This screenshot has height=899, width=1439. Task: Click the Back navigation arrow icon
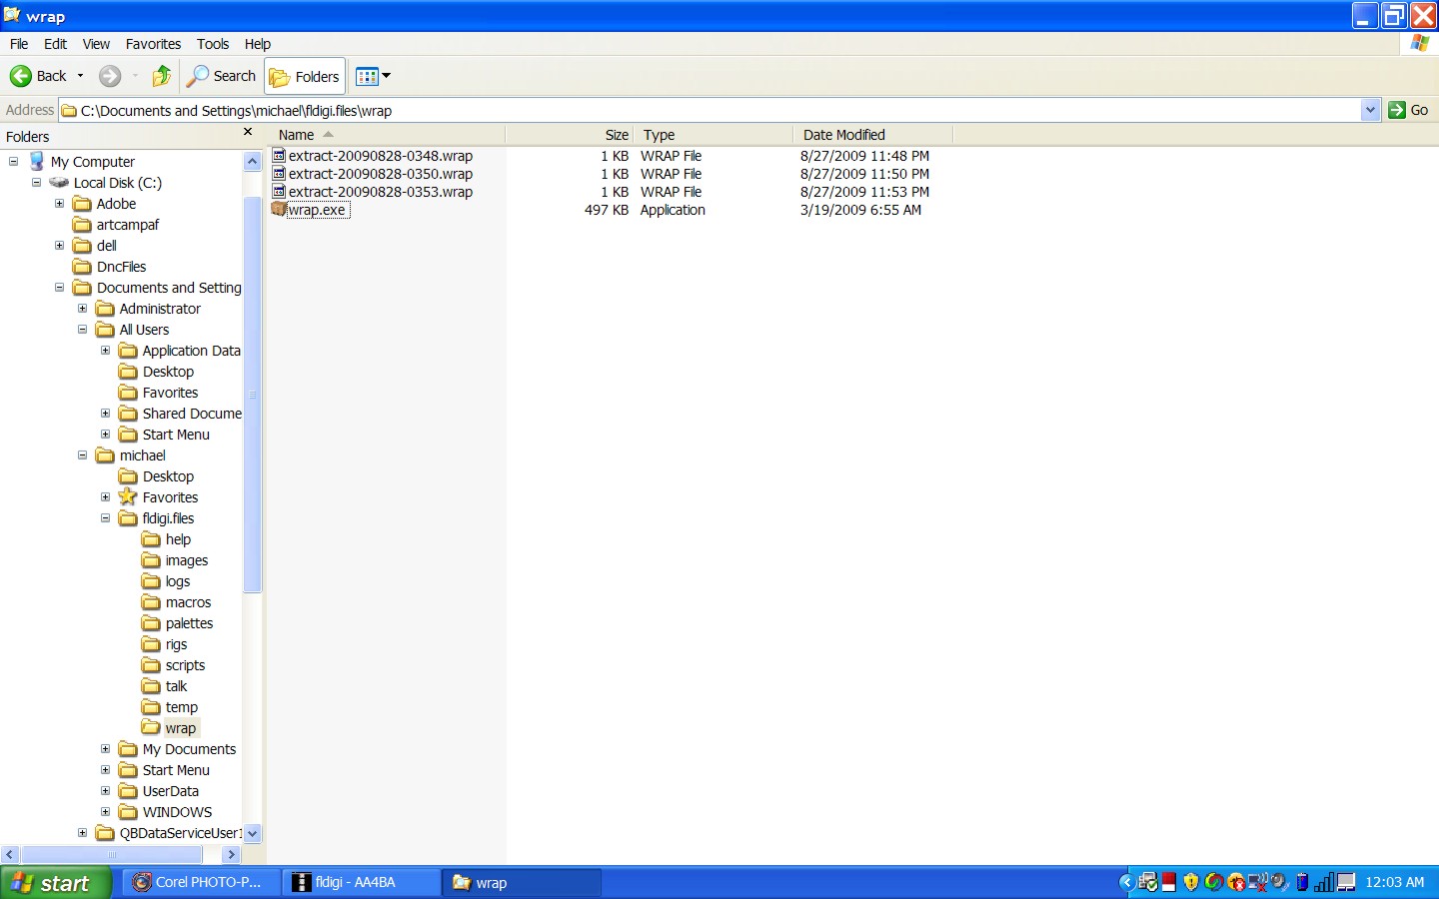[x=21, y=76]
